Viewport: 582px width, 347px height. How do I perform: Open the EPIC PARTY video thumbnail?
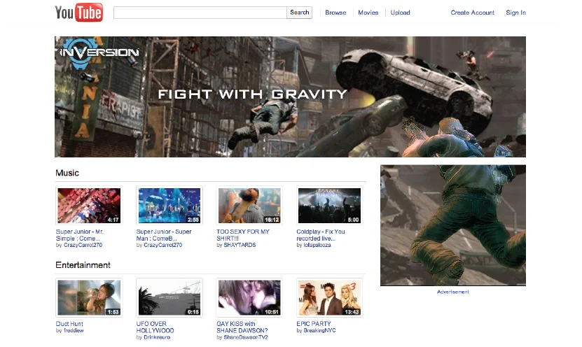pos(330,298)
